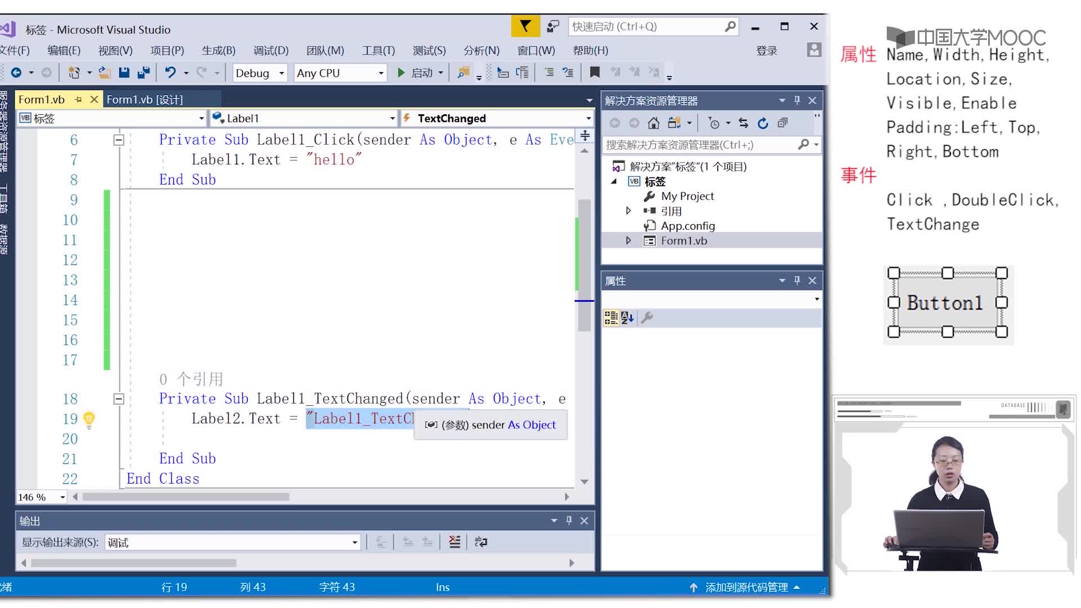Click the account avatar icon near 登录
This screenshot has height=608, width=1081.
[814, 50]
